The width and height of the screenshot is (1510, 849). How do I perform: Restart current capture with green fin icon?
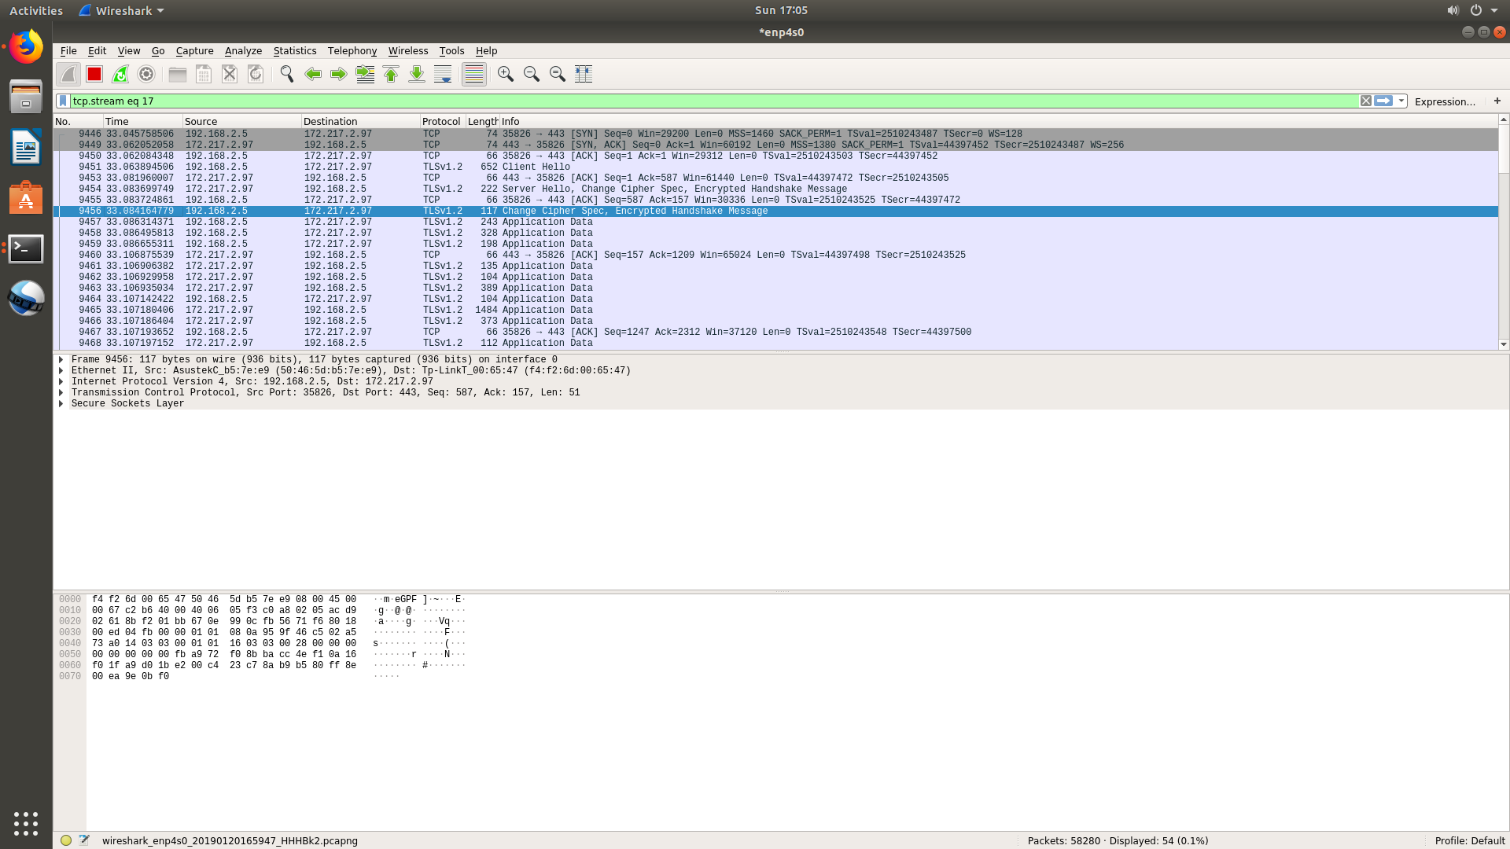point(120,74)
